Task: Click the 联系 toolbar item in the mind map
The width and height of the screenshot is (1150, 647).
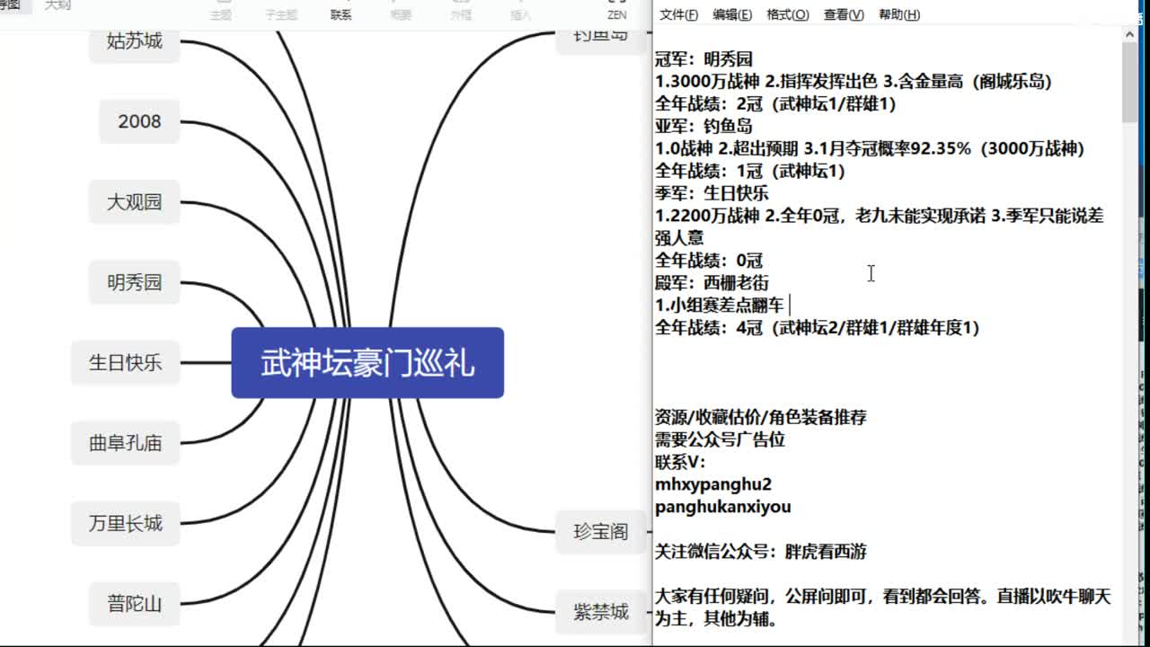Action: (341, 14)
